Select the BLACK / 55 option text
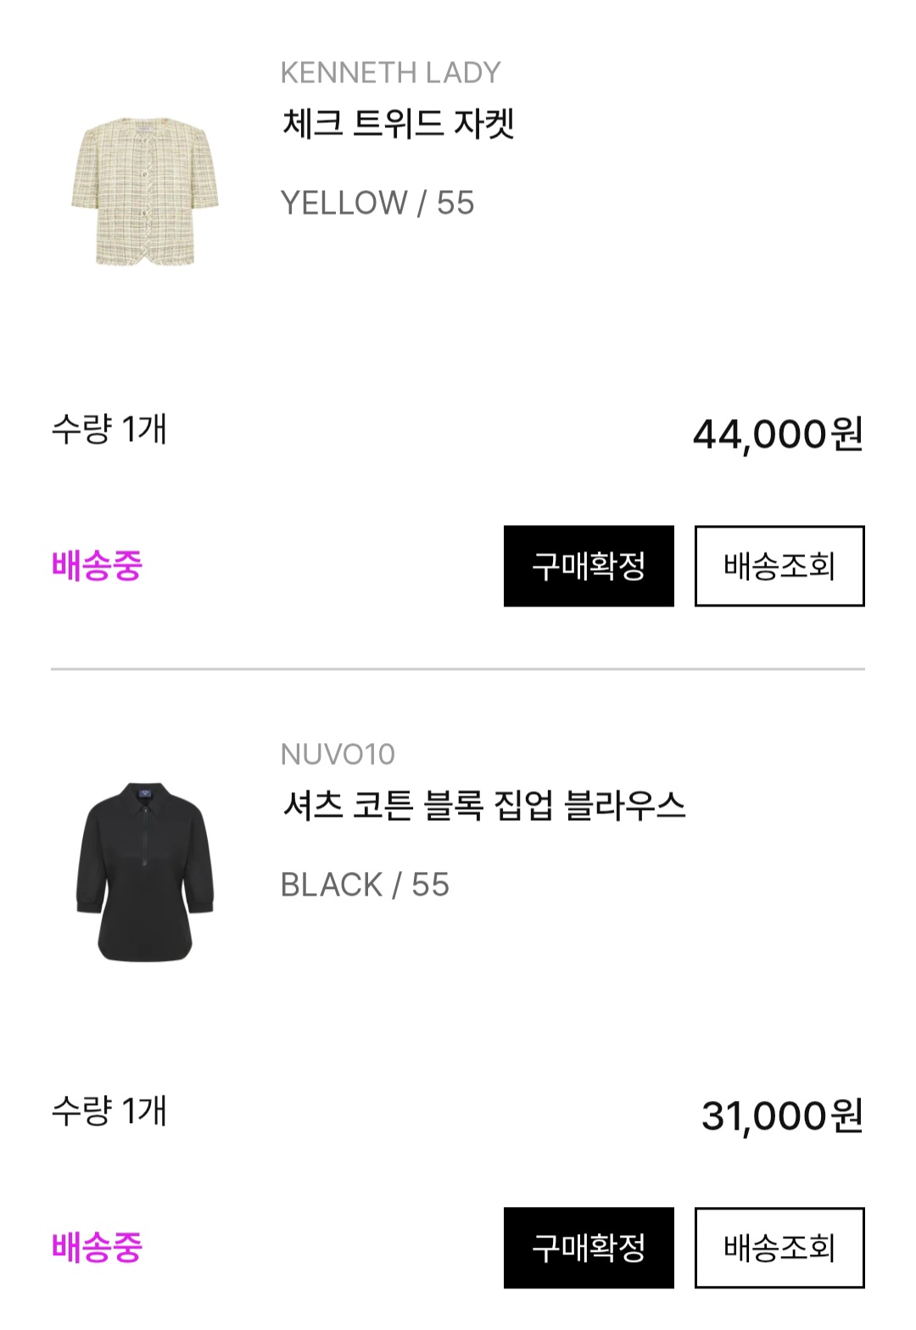Viewport: 916px width, 1330px height. coord(365,886)
